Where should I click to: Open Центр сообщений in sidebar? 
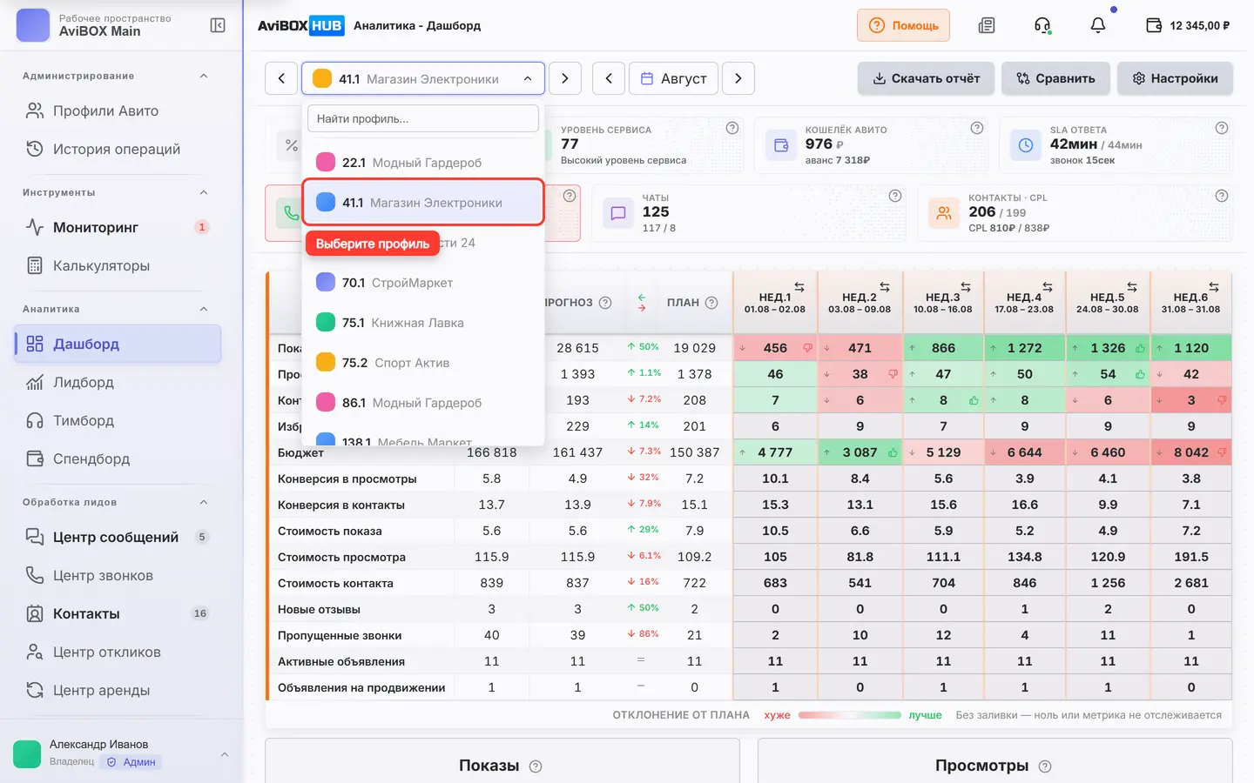pyautogui.click(x=118, y=537)
